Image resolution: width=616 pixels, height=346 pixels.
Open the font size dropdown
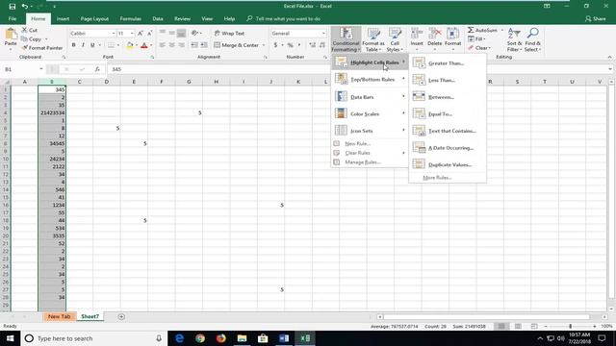[132, 34]
